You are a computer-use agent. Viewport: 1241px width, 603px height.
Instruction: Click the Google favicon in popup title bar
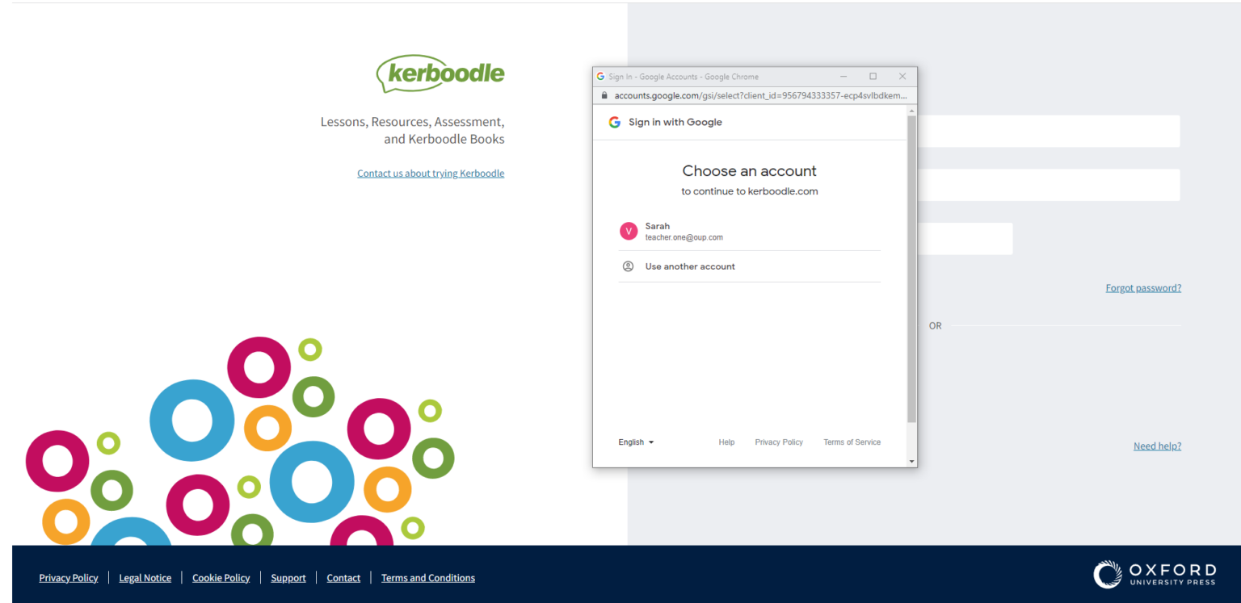(600, 77)
